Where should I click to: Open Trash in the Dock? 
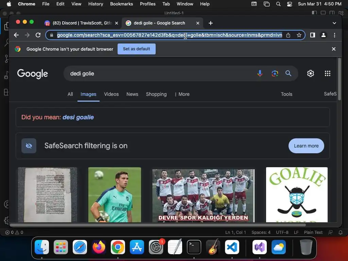click(x=306, y=247)
